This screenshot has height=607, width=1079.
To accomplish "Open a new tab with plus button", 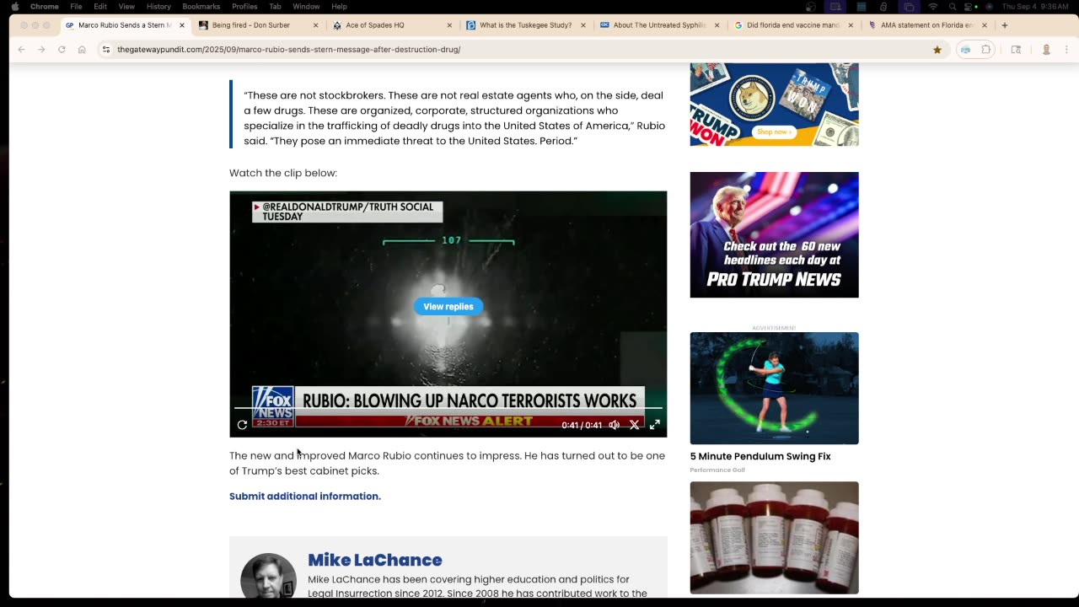I will point(1005,25).
